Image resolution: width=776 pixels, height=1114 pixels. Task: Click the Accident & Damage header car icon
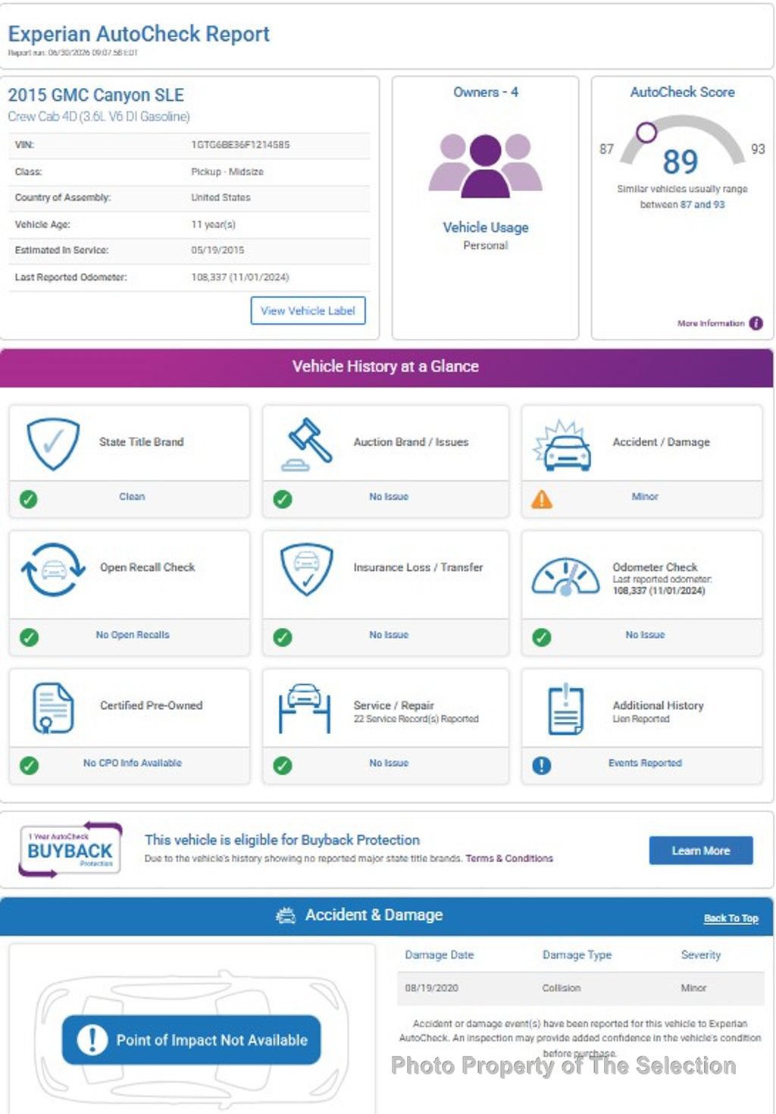tap(286, 916)
